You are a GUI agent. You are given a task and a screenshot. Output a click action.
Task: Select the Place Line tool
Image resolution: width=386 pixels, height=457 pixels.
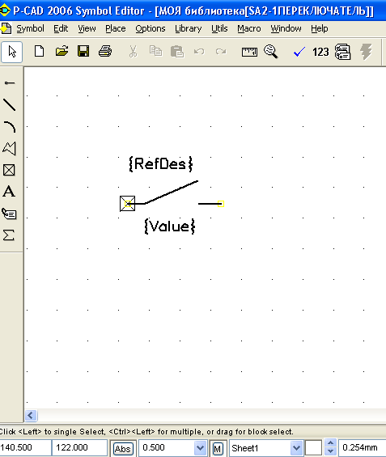coord(10,105)
